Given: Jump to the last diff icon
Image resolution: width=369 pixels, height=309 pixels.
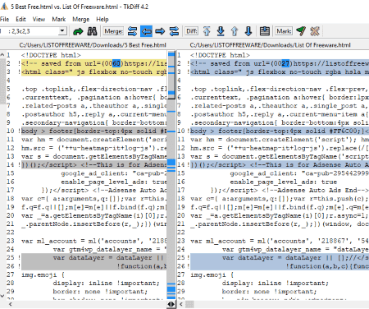Looking at the screenshot, I should coord(221,31).
